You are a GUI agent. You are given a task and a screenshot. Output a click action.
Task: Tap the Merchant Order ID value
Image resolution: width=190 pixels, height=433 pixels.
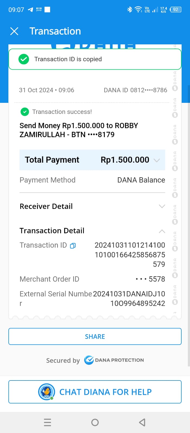click(x=150, y=279)
